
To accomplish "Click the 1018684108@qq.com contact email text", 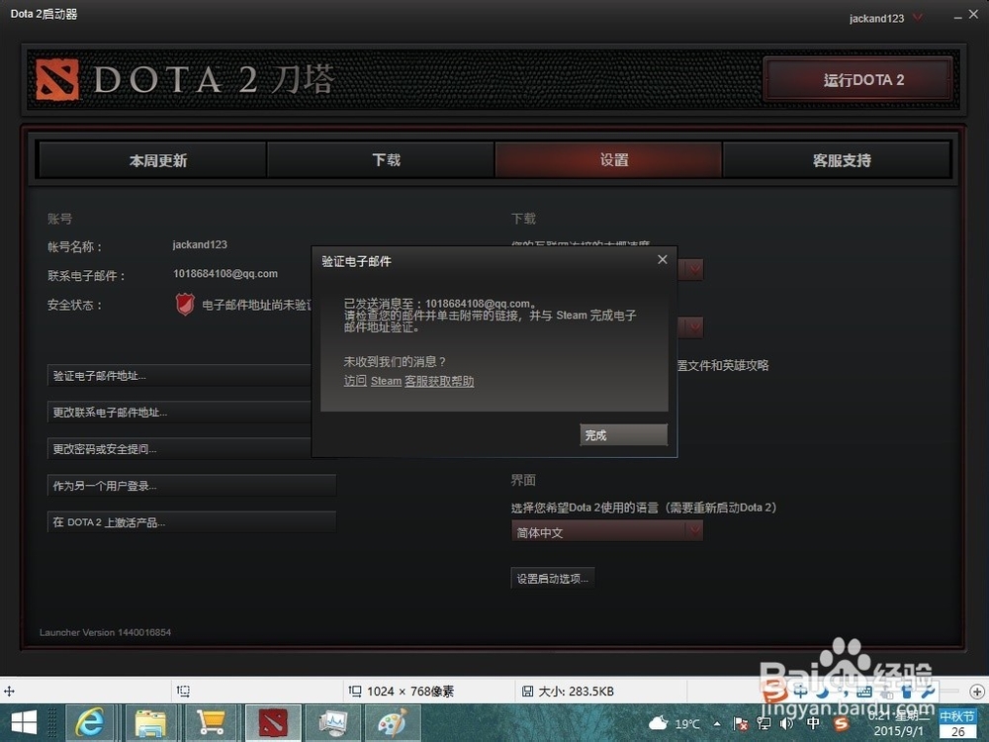I will 225,274.
